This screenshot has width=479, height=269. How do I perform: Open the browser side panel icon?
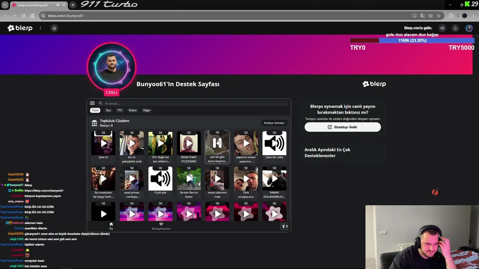click(x=32, y=16)
